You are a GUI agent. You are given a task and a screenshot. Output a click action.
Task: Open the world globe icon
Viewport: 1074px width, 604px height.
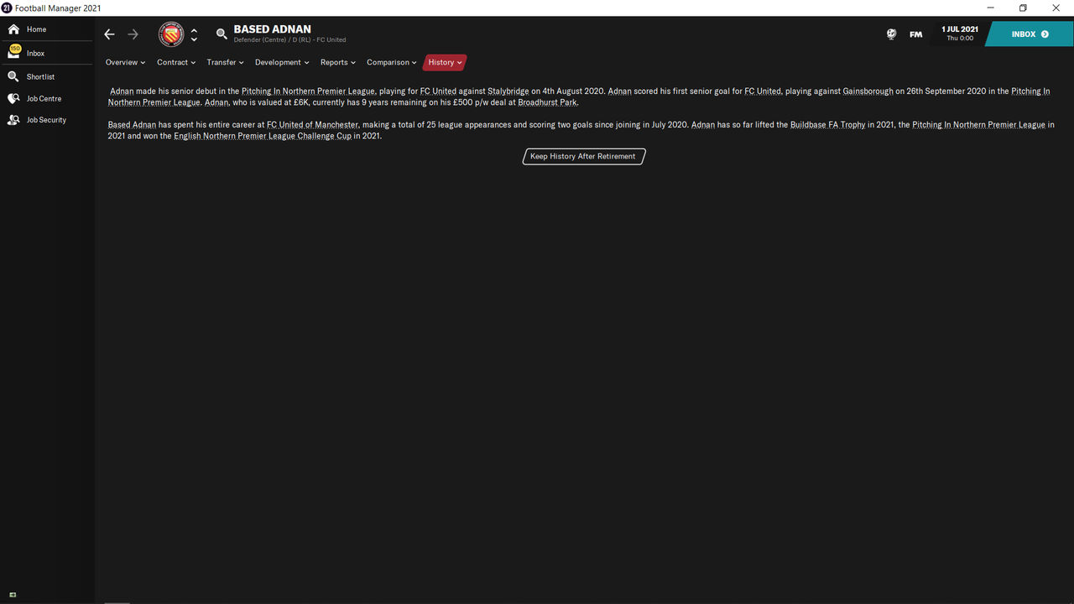click(891, 34)
